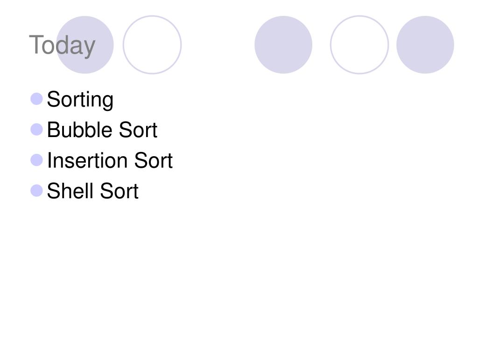Click the "Today" slide title

tap(62, 45)
